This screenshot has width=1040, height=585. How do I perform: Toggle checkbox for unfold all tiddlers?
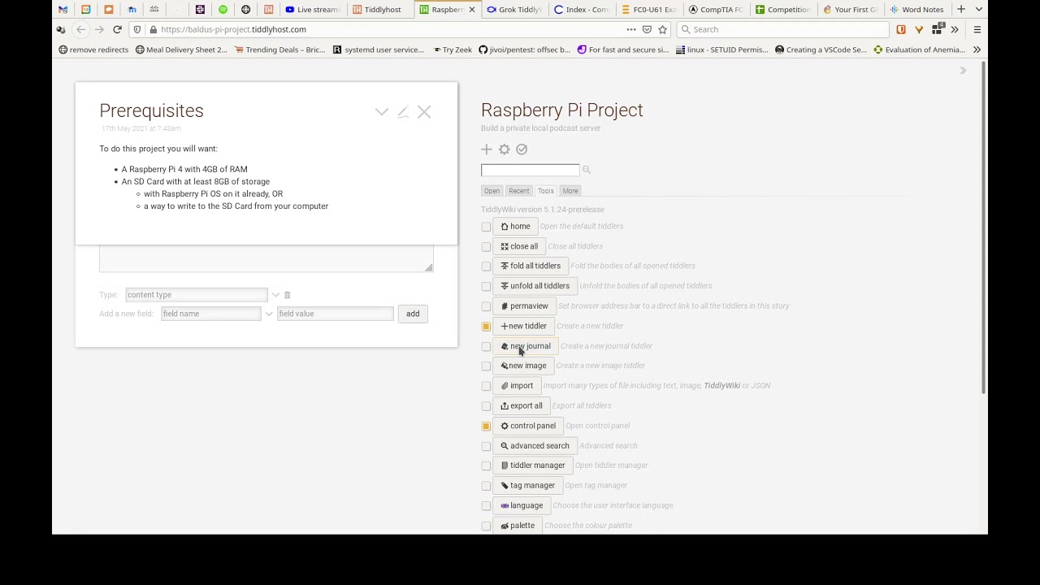click(x=486, y=286)
